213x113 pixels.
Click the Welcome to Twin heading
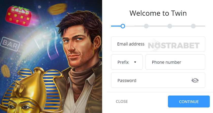click(x=158, y=13)
